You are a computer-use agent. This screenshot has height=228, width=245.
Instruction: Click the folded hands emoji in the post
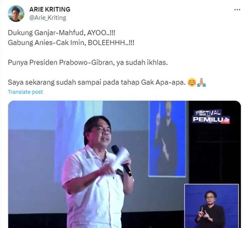coord(202,82)
